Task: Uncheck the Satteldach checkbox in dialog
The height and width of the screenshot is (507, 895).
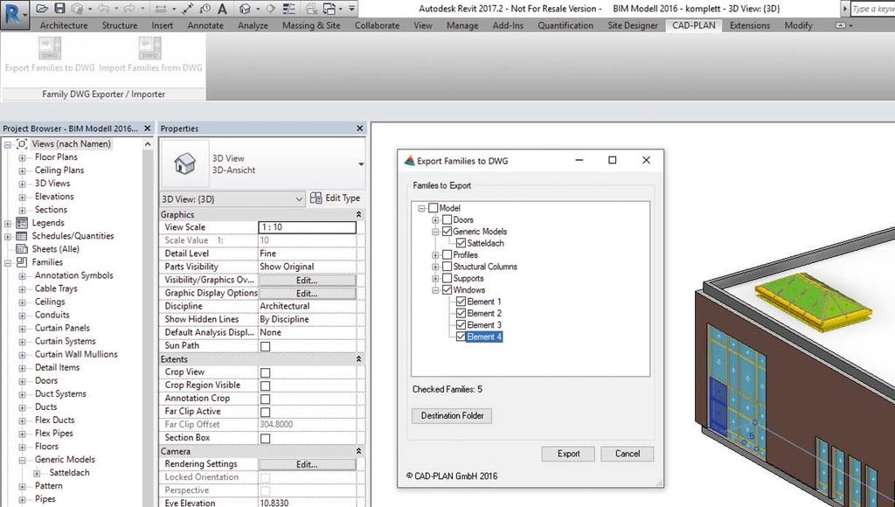Action: 461,243
